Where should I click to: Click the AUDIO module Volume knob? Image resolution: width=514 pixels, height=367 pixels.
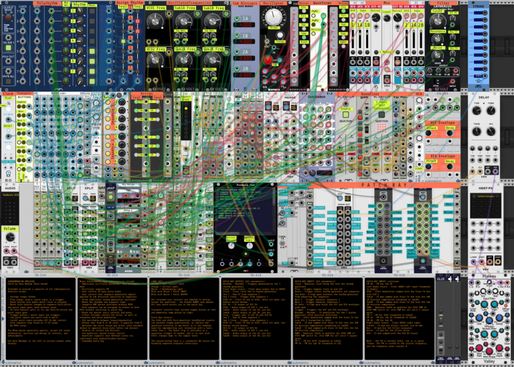point(10,237)
